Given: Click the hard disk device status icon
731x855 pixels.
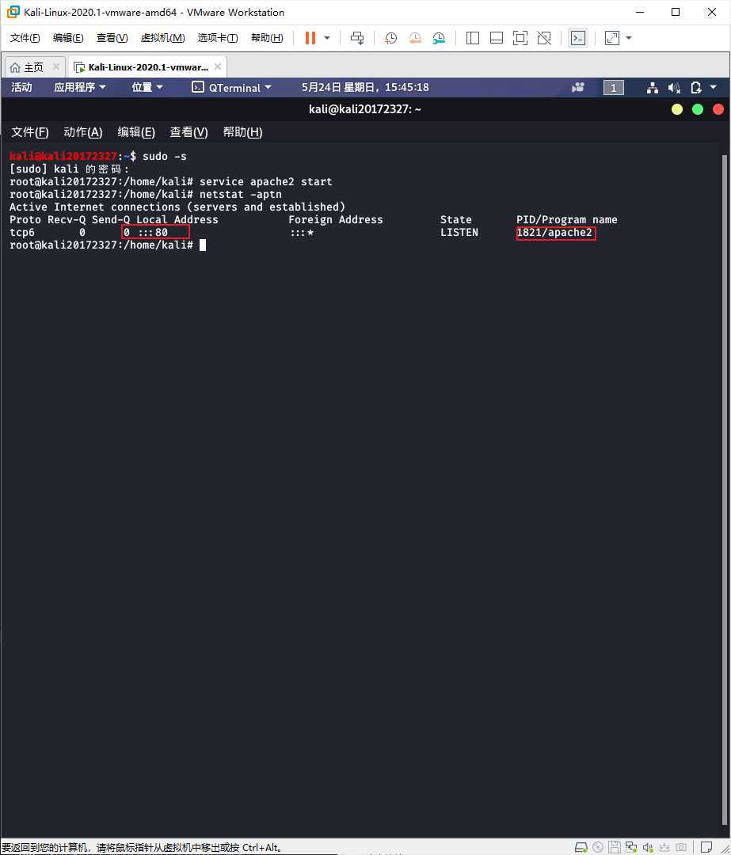Looking at the screenshot, I should click(581, 847).
